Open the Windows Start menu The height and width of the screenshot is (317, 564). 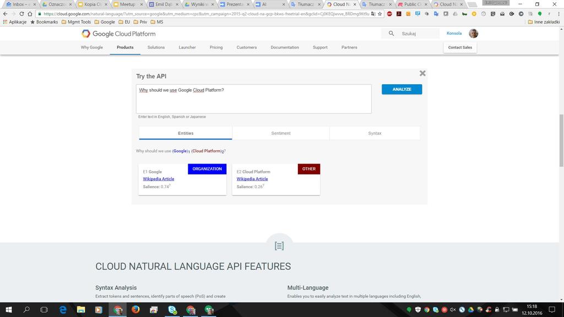point(9,309)
